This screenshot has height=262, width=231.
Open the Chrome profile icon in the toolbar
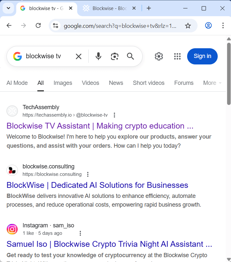tap(208, 25)
